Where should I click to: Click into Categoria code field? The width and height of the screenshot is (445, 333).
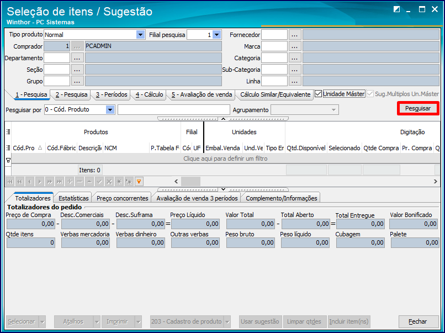click(274, 58)
